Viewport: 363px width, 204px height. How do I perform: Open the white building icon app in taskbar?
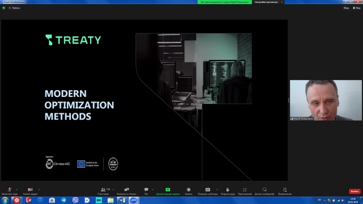tap(52, 200)
